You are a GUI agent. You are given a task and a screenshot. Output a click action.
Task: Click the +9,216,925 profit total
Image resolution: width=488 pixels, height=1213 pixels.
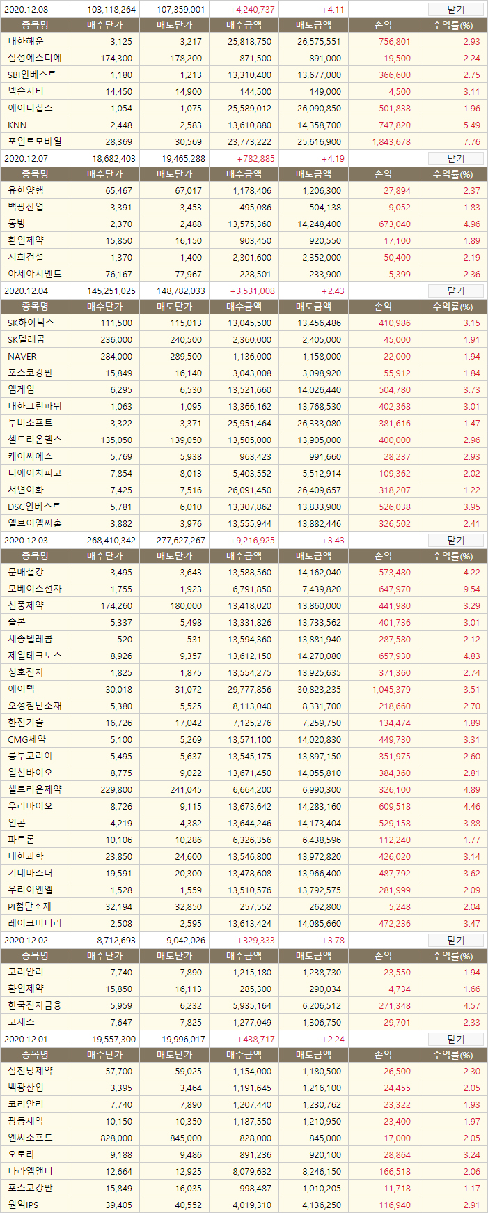(252, 541)
